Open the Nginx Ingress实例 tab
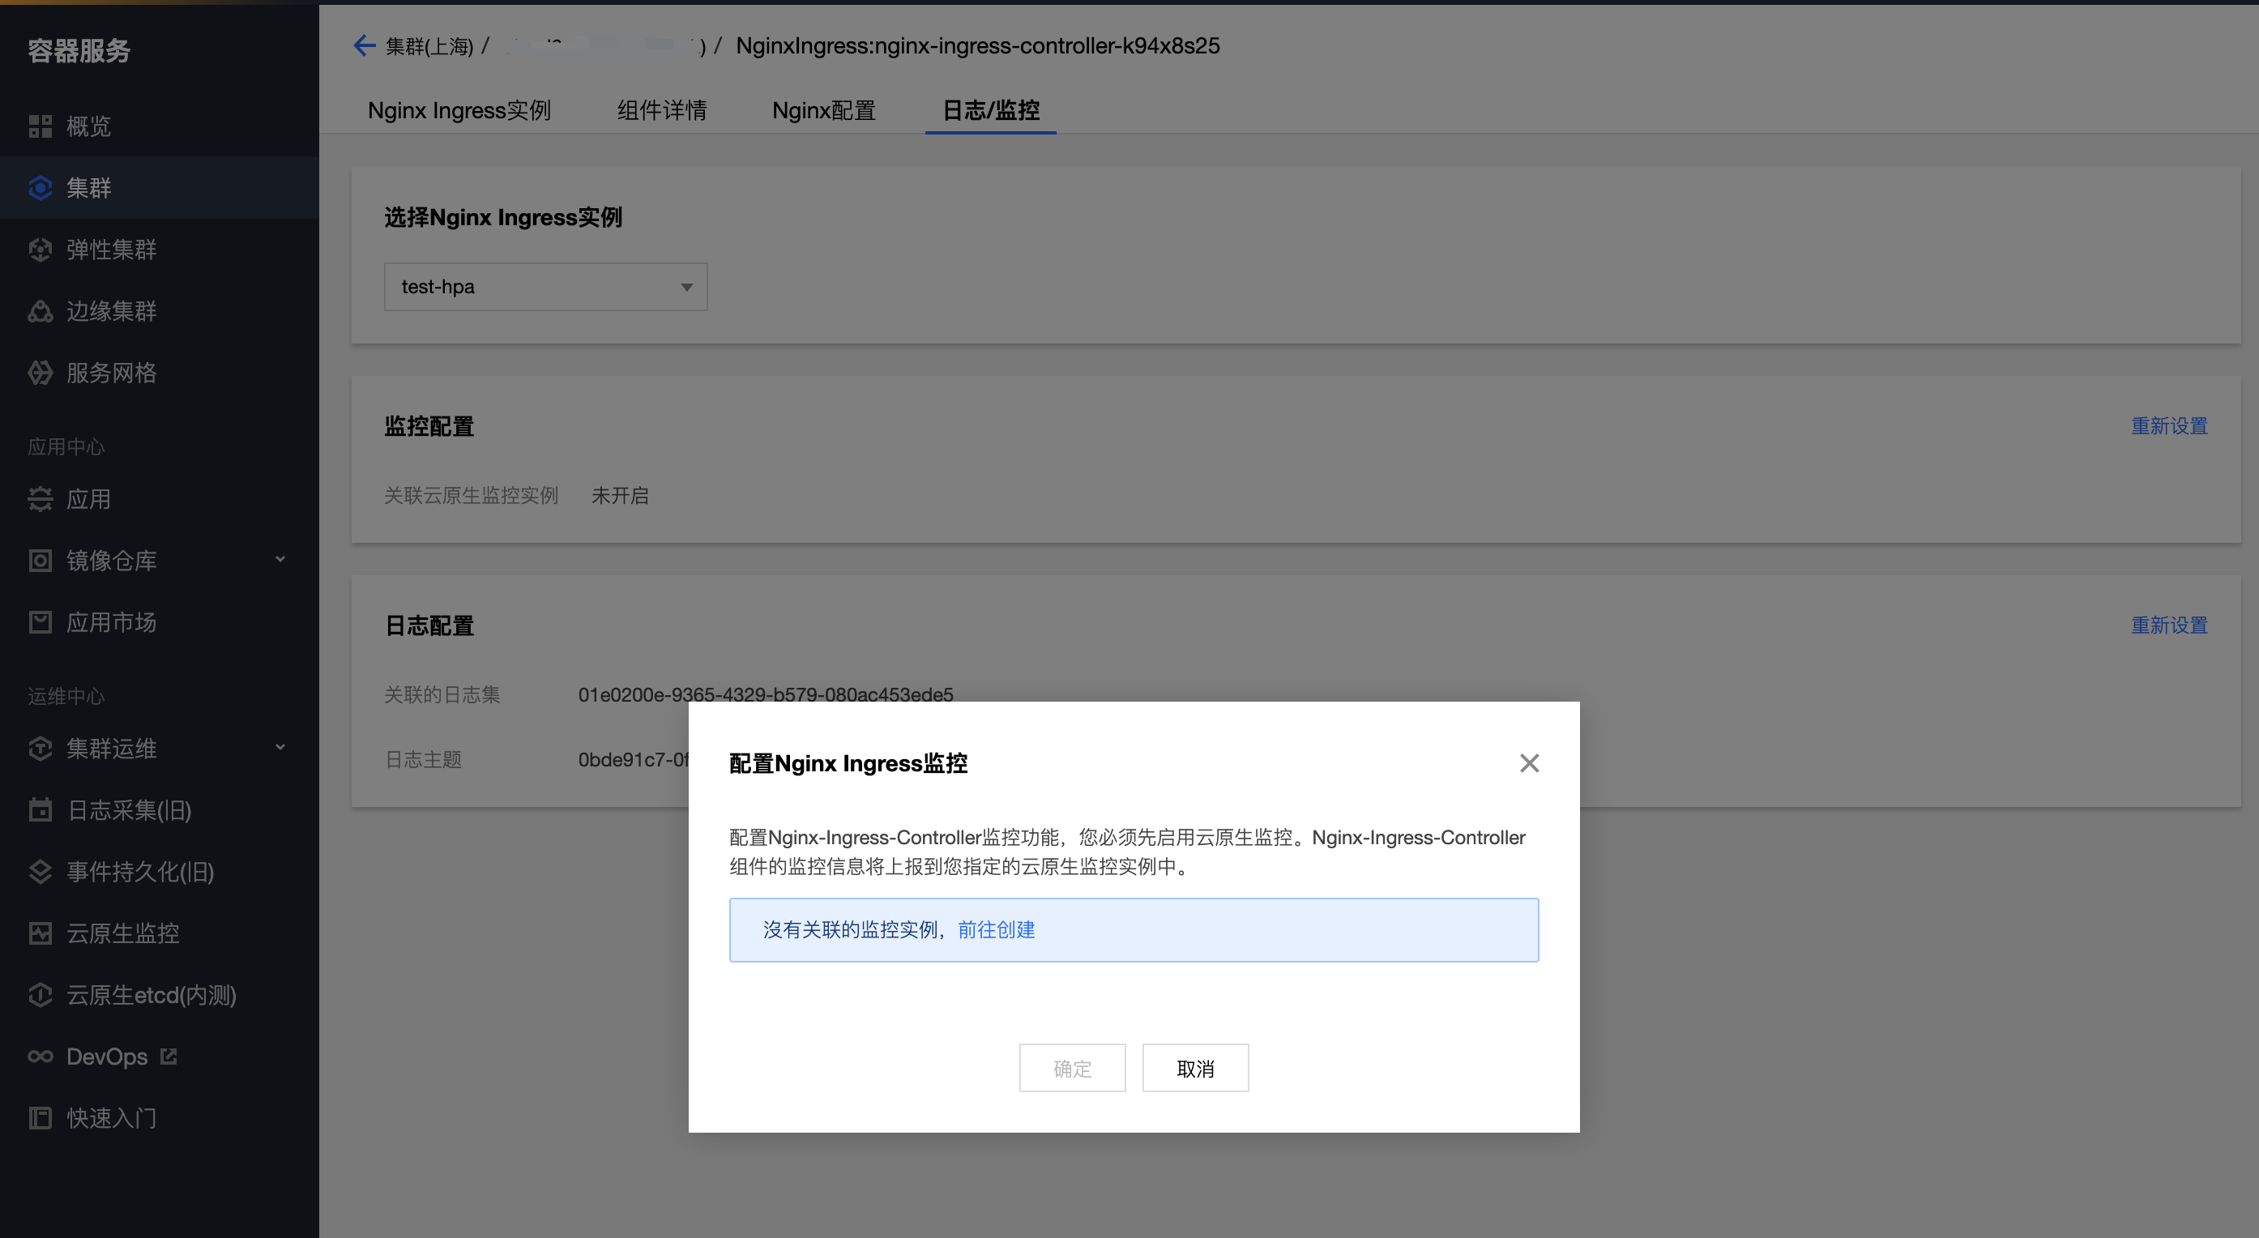Screen dimensions: 2259x1238 [459, 110]
